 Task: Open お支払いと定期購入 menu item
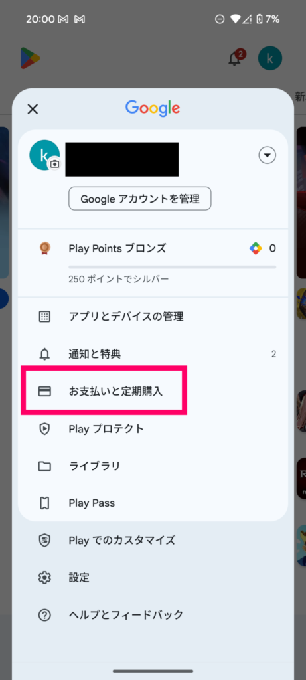[x=153, y=392]
